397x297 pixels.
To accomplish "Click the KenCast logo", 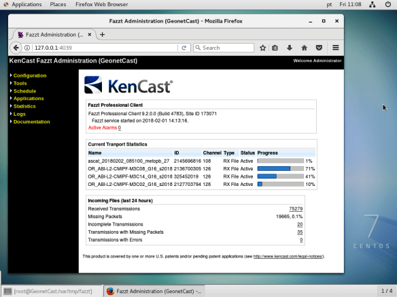I will pyautogui.click(x=128, y=85).
